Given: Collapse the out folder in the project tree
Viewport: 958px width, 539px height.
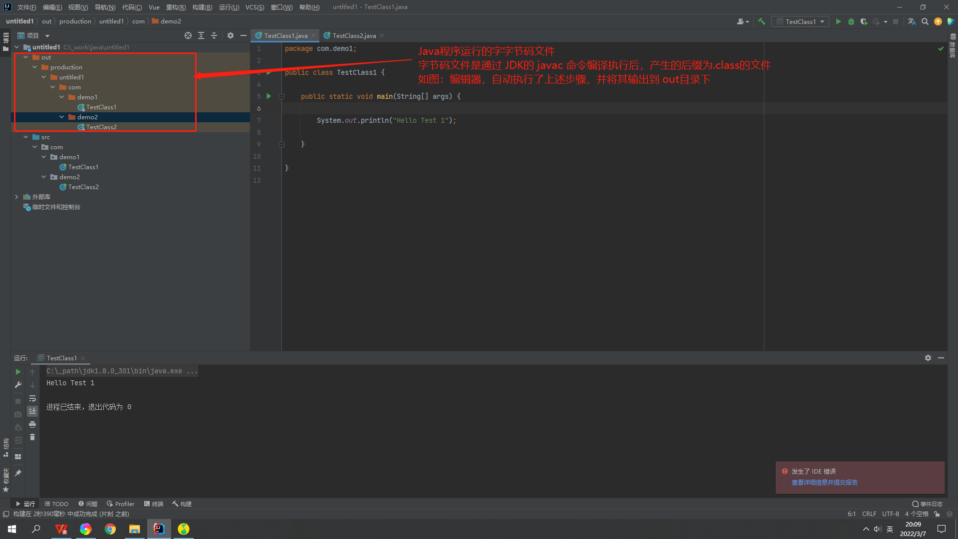Looking at the screenshot, I should pyautogui.click(x=25, y=57).
